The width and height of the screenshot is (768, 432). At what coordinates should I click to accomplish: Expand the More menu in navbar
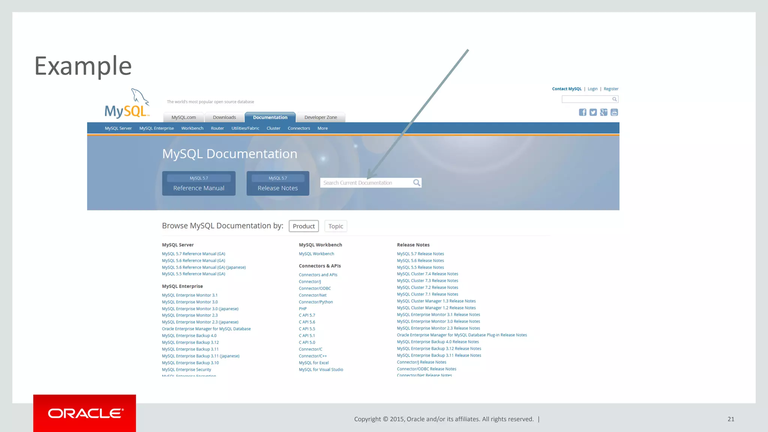pyautogui.click(x=322, y=128)
